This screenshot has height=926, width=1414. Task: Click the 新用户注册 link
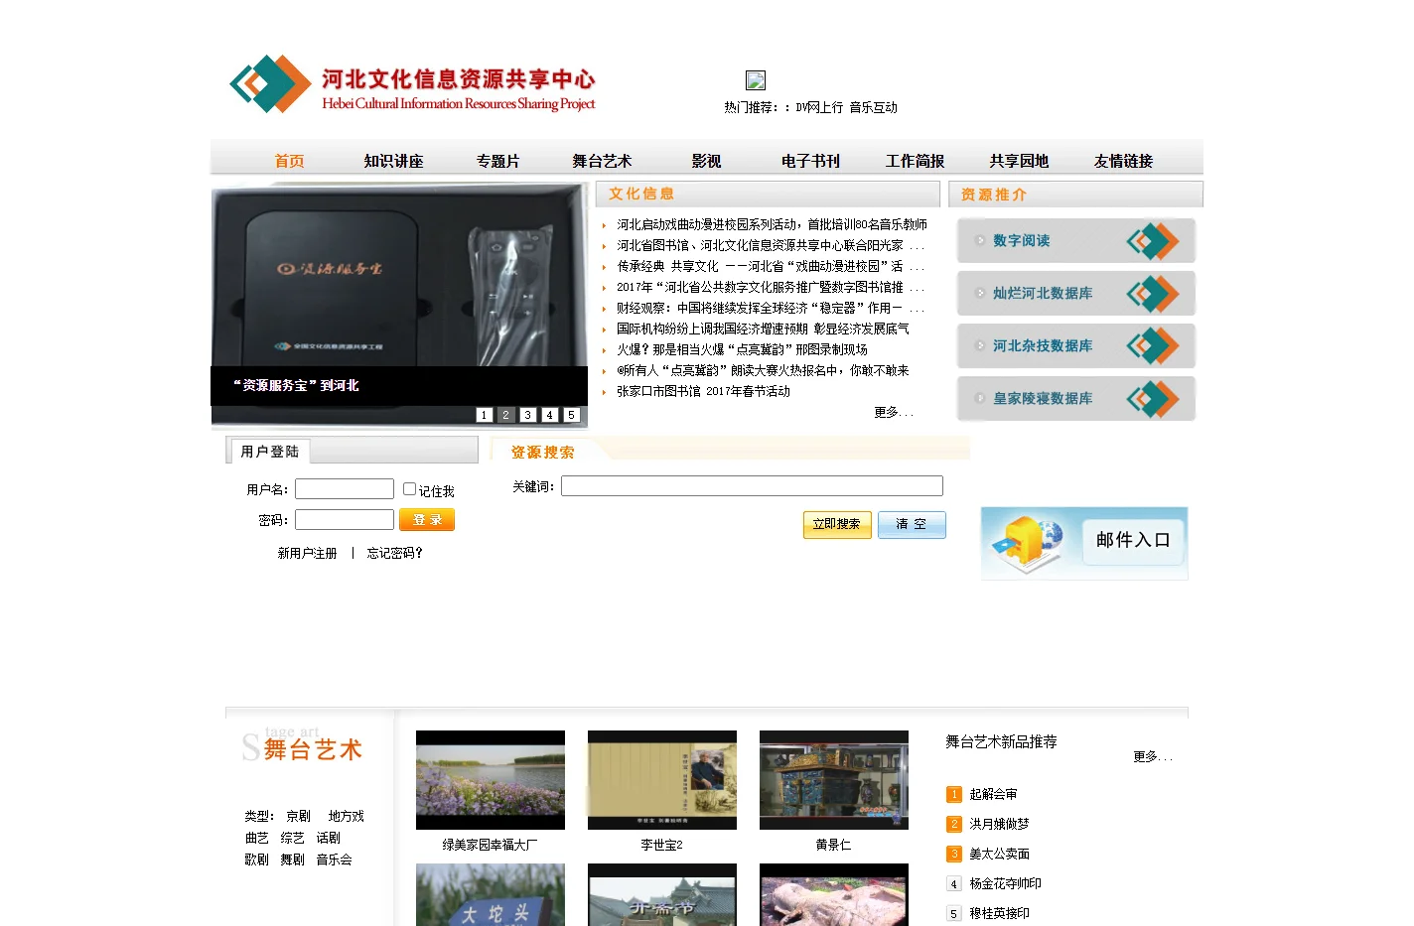[x=307, y=553]
